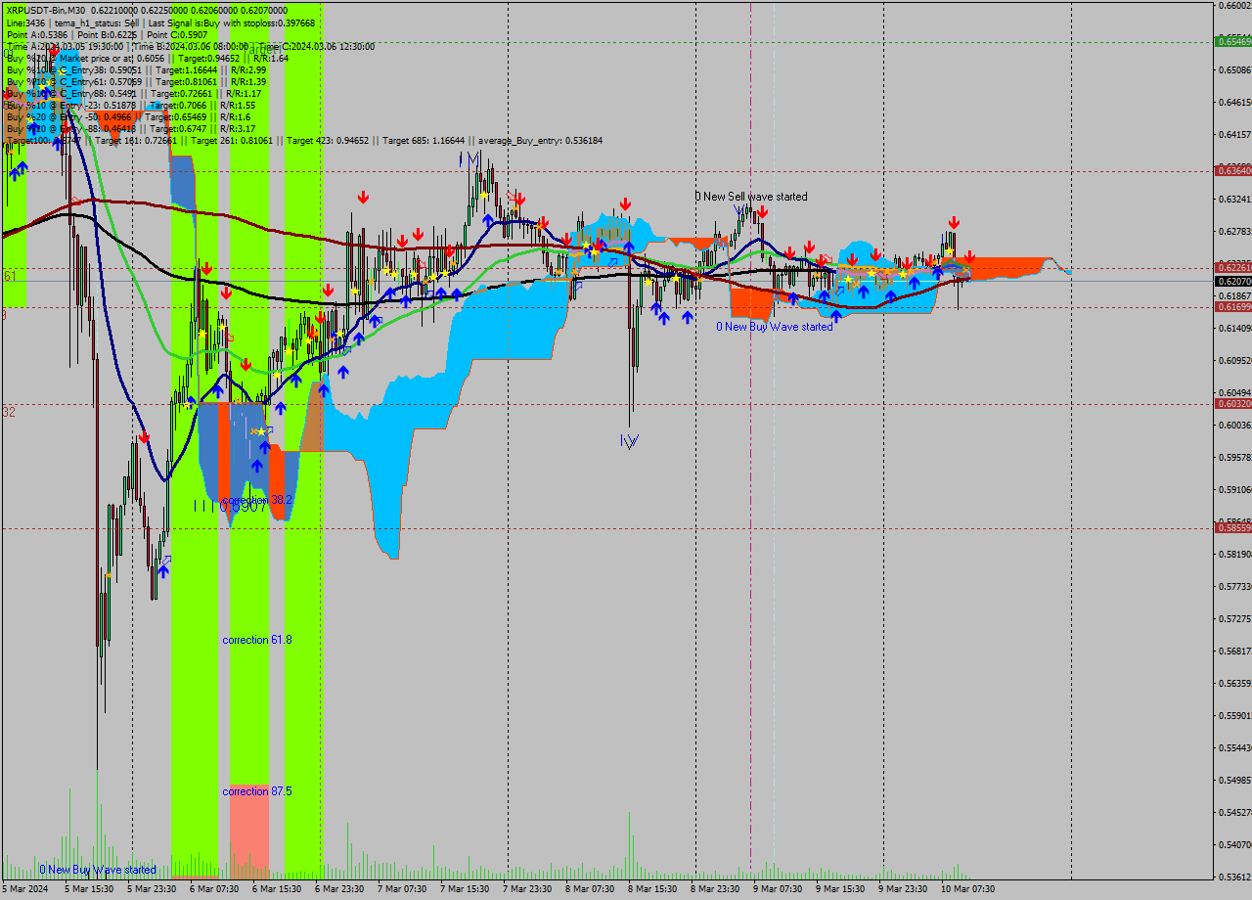This screenshot has height=900, width=1252.
Task: Click red sell arrow above the last candle spike
Action: [x=954, y=223]
